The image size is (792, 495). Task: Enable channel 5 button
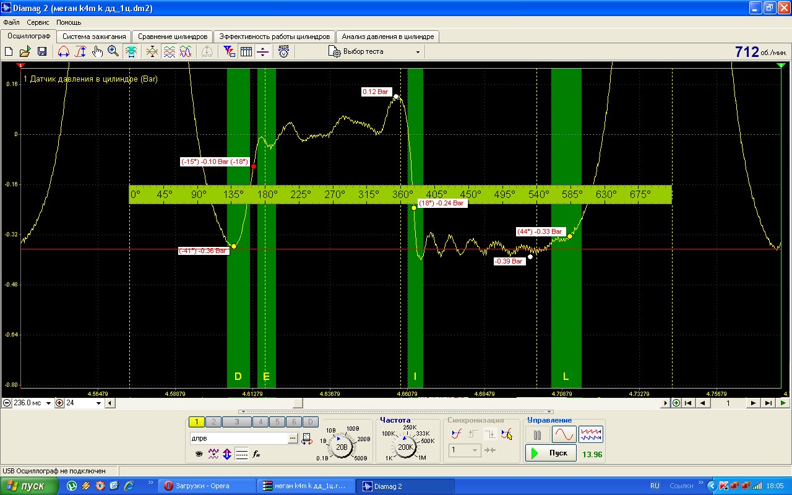[277, 422]
